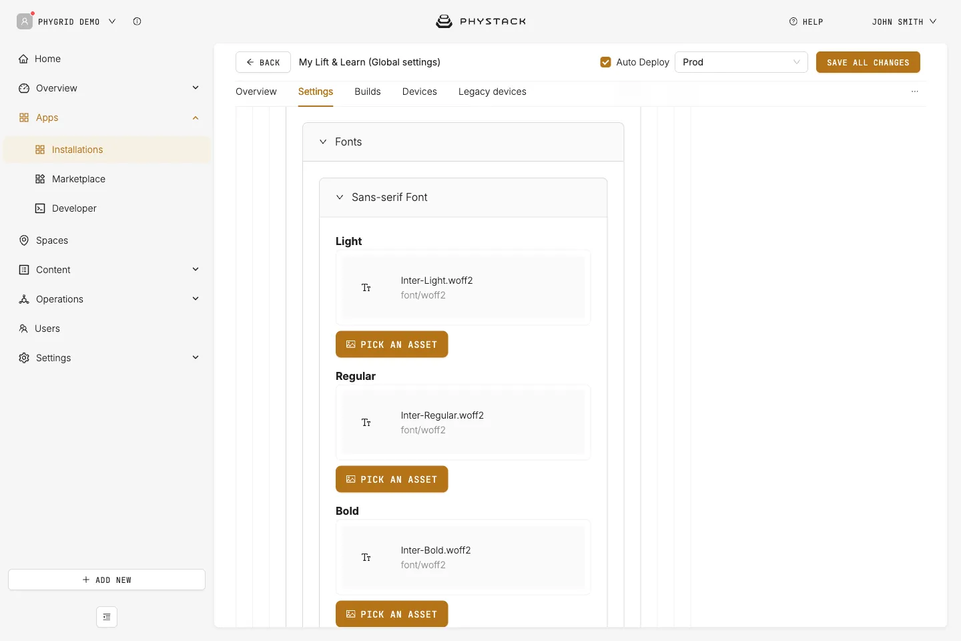Click the Developer terminal icon
961x641 pixels.
[40, 208]
